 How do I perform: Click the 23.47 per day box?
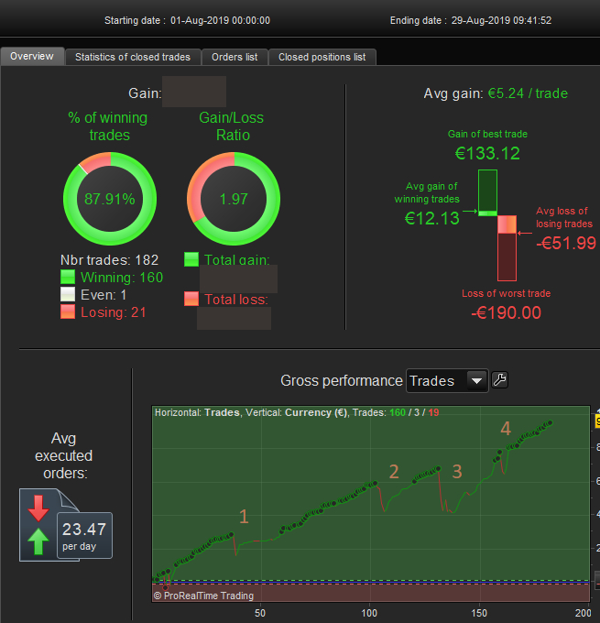84,535
